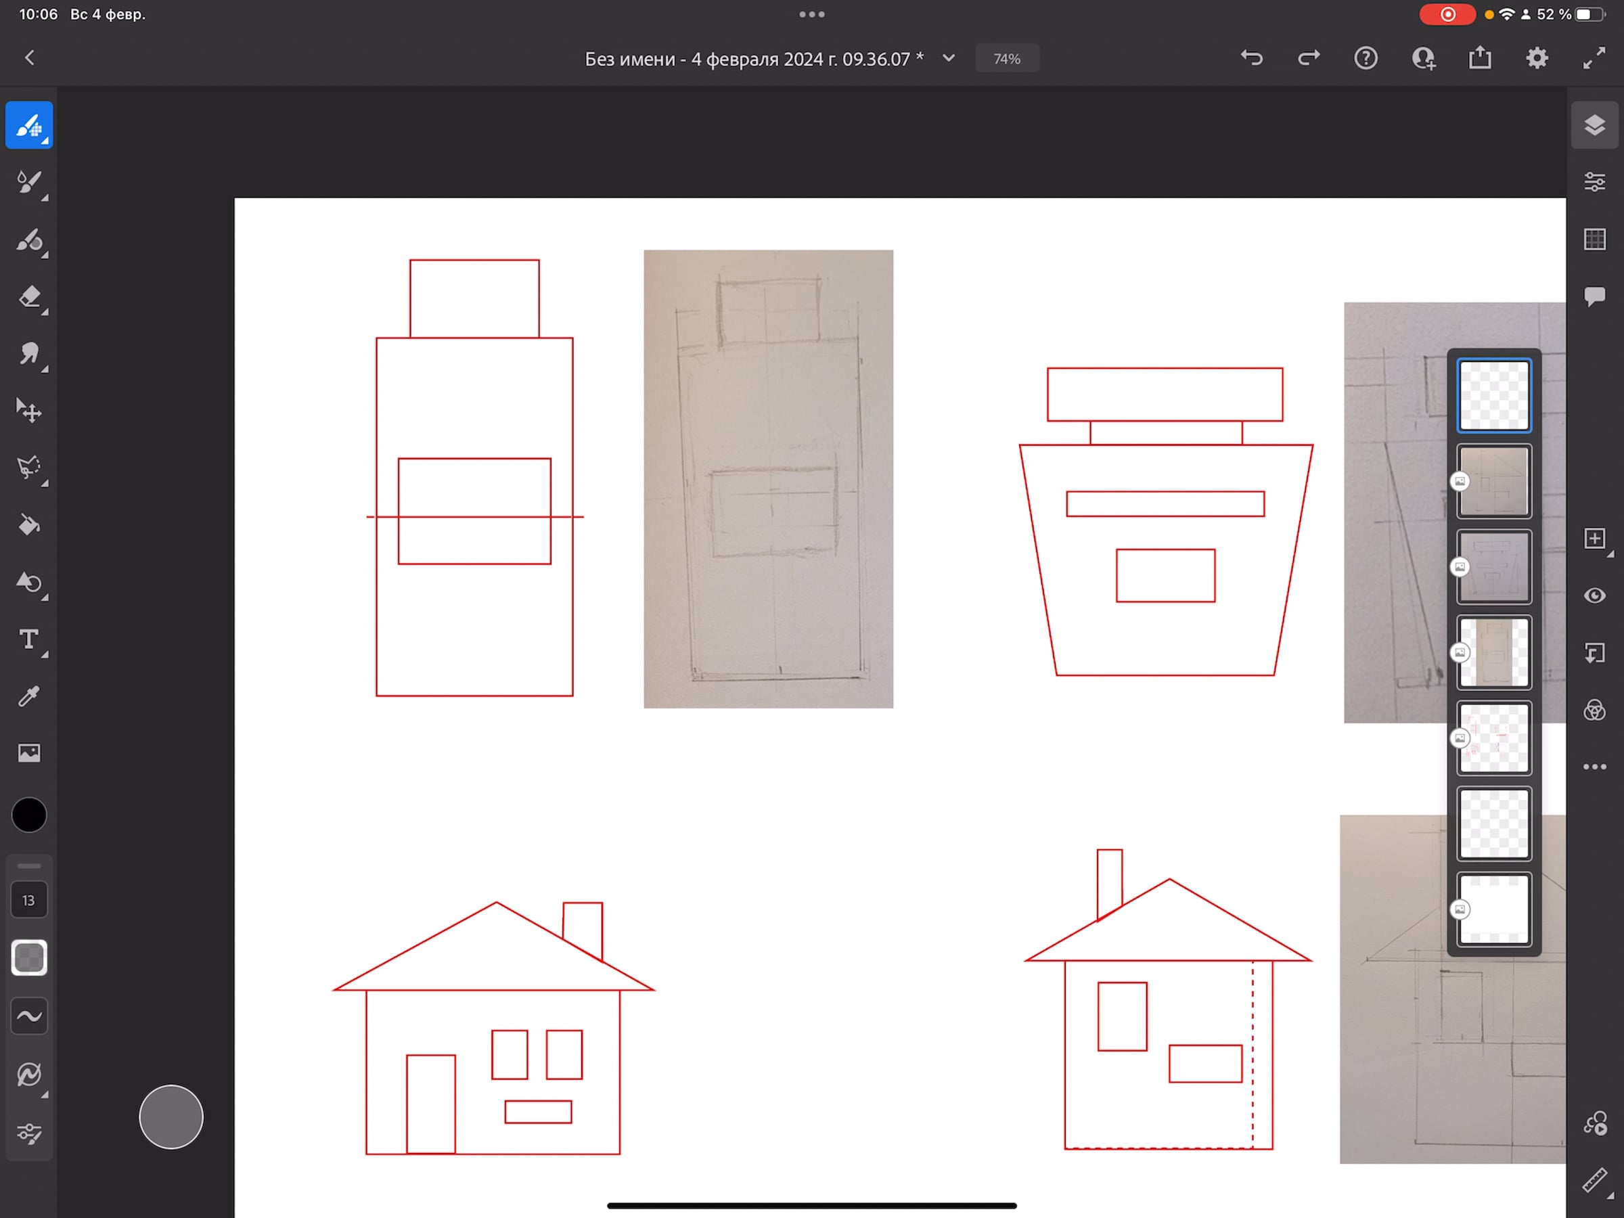Open the Place Image tool
This screenshot has width=1624, height=1218.
coord(29,752)
